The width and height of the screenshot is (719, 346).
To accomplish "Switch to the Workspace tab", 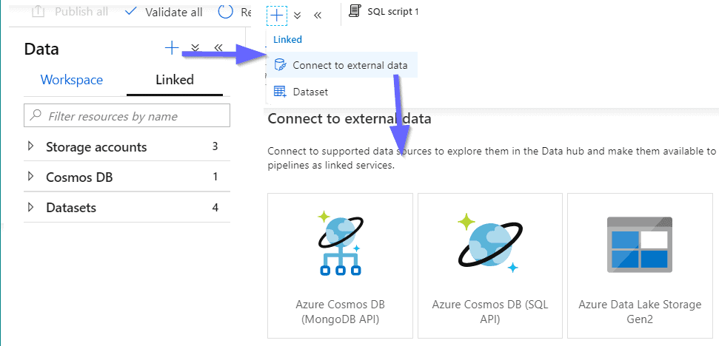I will 72,80.
